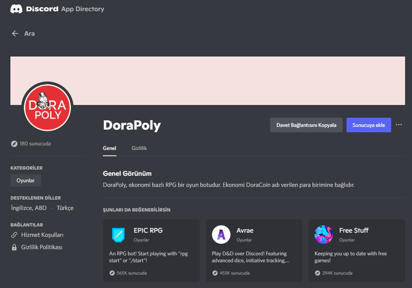The height and width of the screenshot is (288, 412).
Task: Open the EPIC RPG app title
Action: pyautogui.click(x=148, y=230)
